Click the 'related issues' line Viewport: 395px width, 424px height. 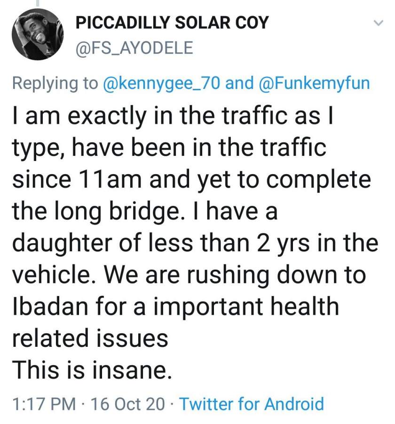point(90,338)
